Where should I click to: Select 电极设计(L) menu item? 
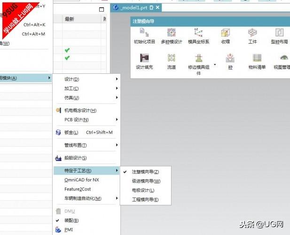click(x=146, y=190)
